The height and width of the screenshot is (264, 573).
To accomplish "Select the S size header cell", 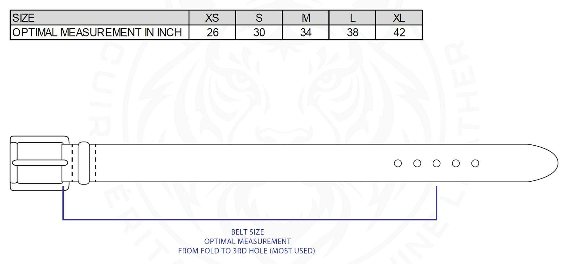I will pyautogui.click(x=259, y=18).
